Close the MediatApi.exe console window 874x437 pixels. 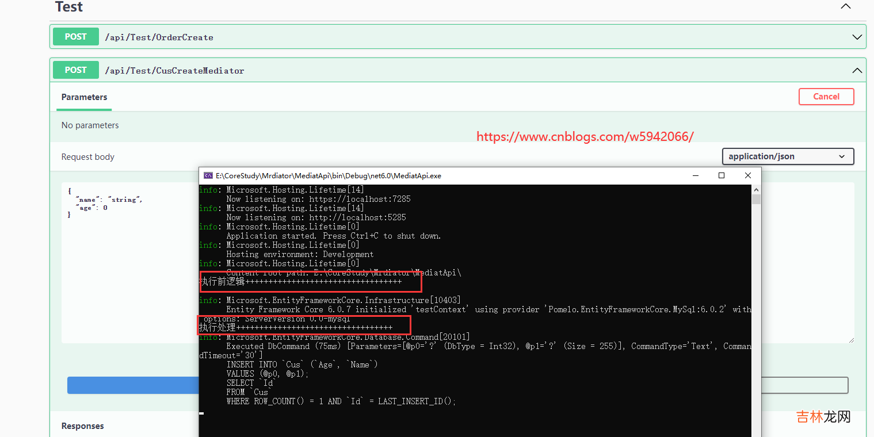747,175
